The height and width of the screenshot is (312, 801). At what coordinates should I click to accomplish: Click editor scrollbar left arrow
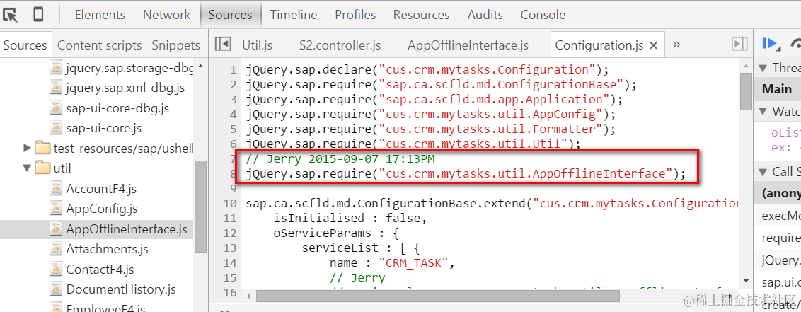(248, 296)
